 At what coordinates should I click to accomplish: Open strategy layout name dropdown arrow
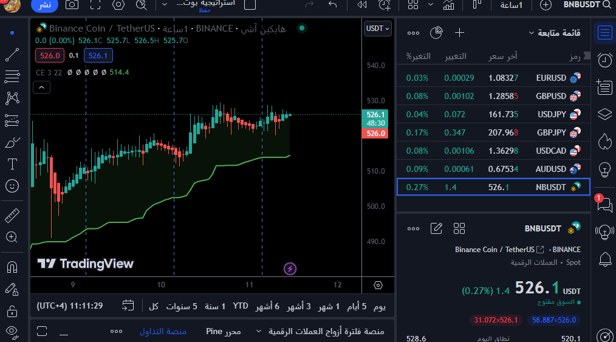[165, 5]
